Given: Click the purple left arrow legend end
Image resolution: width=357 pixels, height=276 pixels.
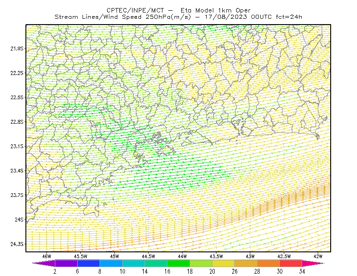Looking at the screenshot, I should (x=43, y=263).
